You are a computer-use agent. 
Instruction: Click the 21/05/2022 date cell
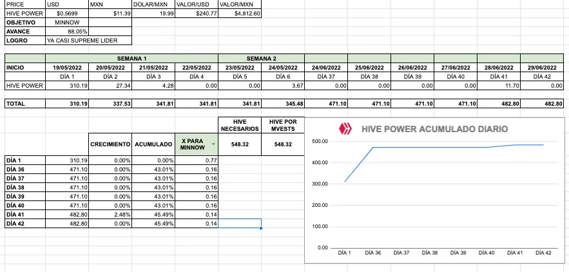click(x=153, y=68)
